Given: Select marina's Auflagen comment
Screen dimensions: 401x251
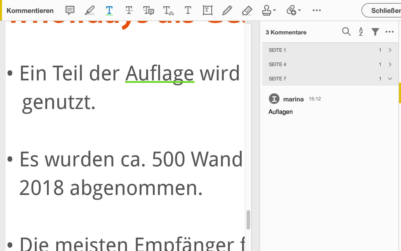Looking at the screenshot, I should [301, 105].
